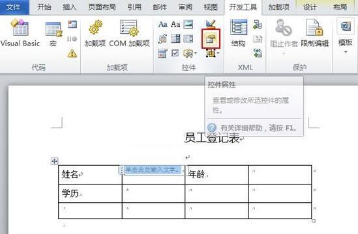Insert a plain text content control
This screenshot has height=234, width=358.
(175, 24)
